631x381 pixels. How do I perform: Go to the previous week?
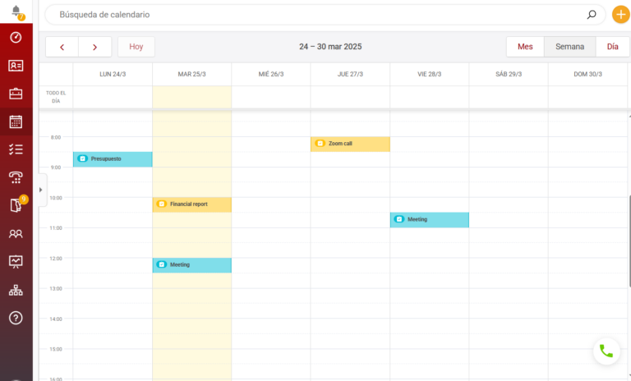pyautogui.click(x=62, y=47)
